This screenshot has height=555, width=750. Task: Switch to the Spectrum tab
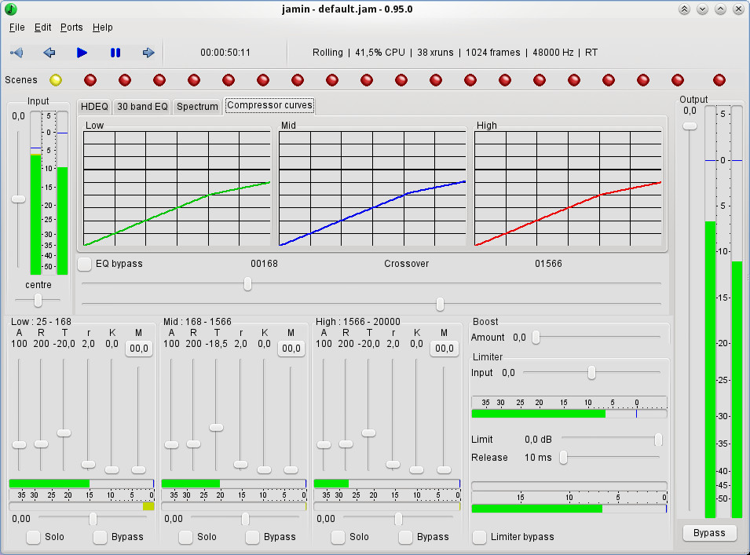tap(197, 107)
